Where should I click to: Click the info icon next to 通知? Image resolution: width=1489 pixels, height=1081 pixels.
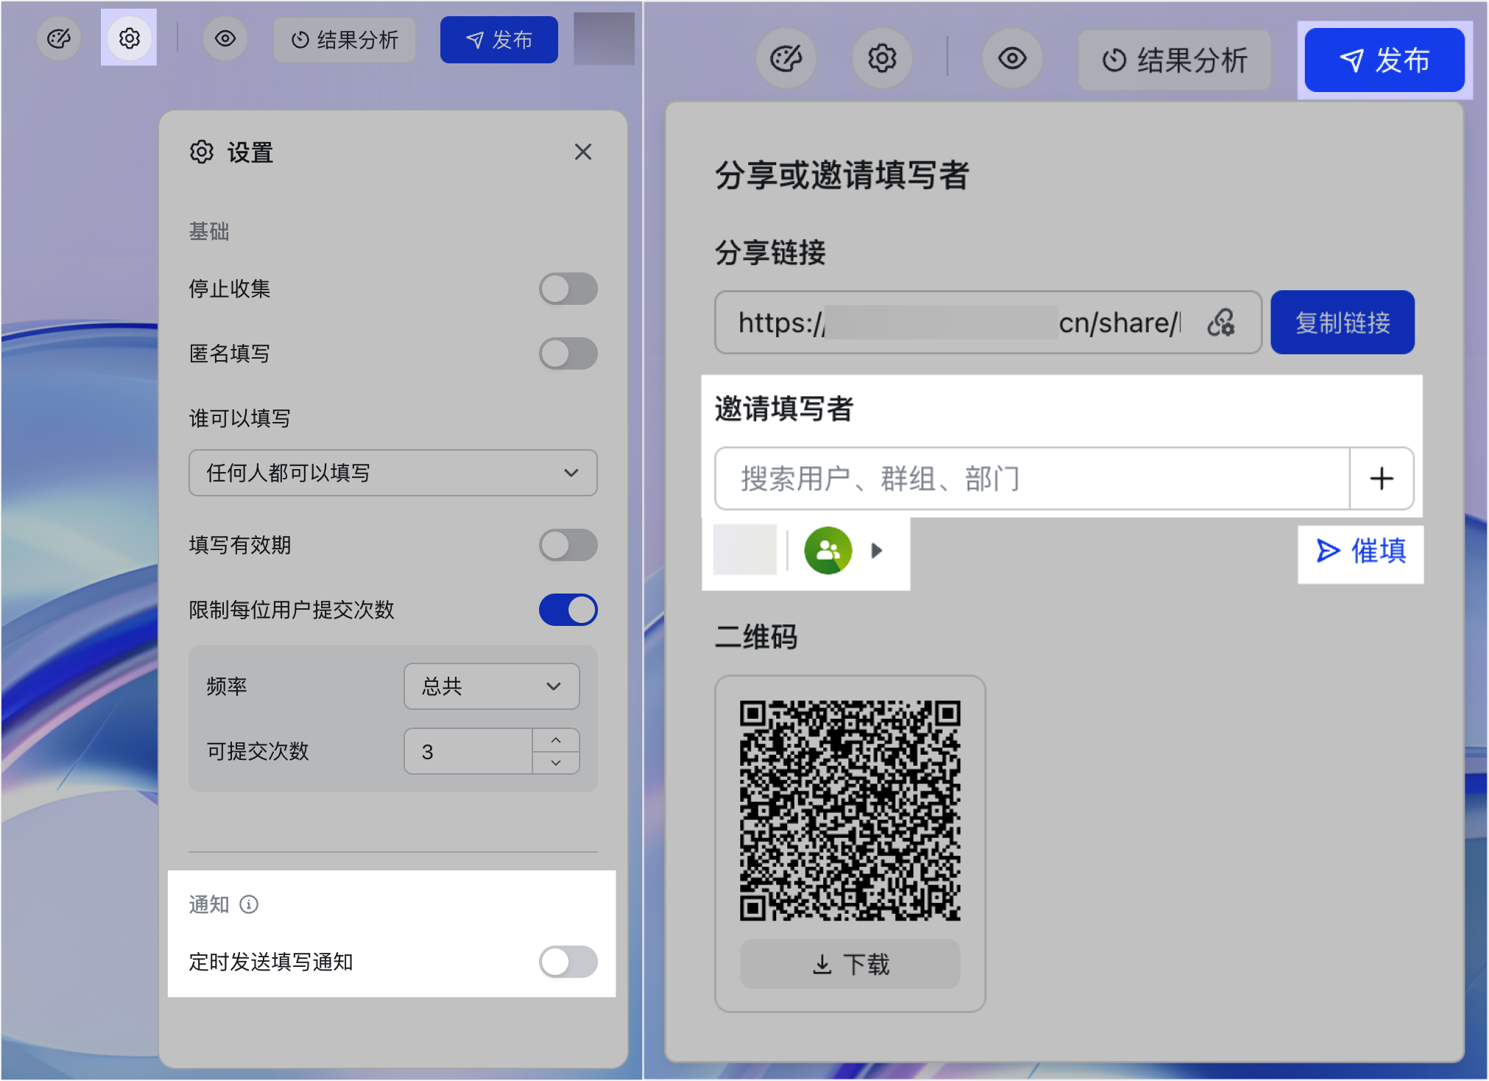coord(249,904)
